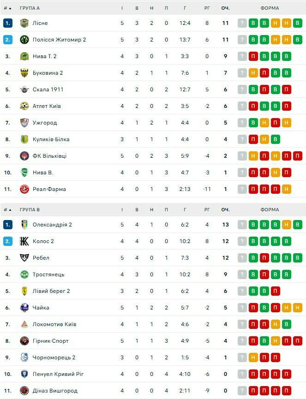Click the Скала 1911 club emblem

point(24,89)
